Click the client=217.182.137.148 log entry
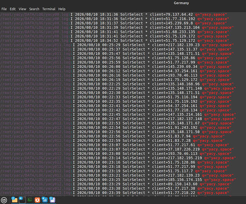 177,119
